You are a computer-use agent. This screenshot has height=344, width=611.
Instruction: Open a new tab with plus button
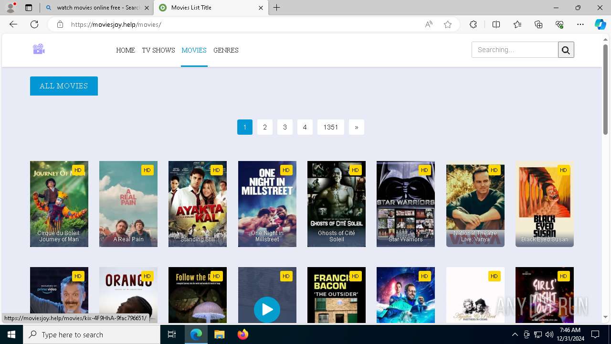coord(277,8)
